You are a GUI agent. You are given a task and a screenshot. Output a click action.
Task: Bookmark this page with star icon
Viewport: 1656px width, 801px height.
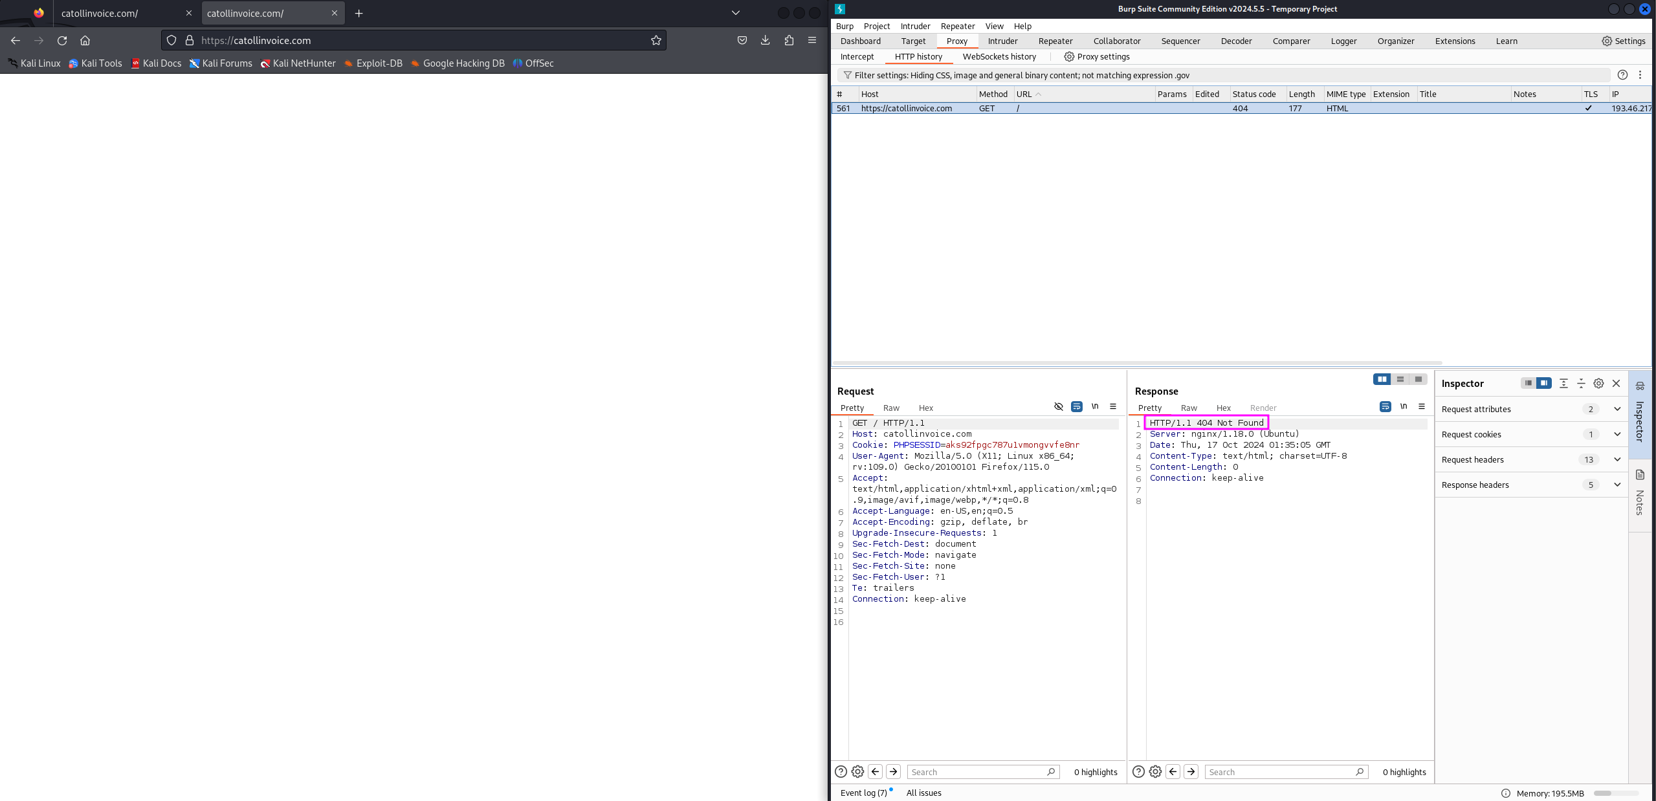point(656,40)
